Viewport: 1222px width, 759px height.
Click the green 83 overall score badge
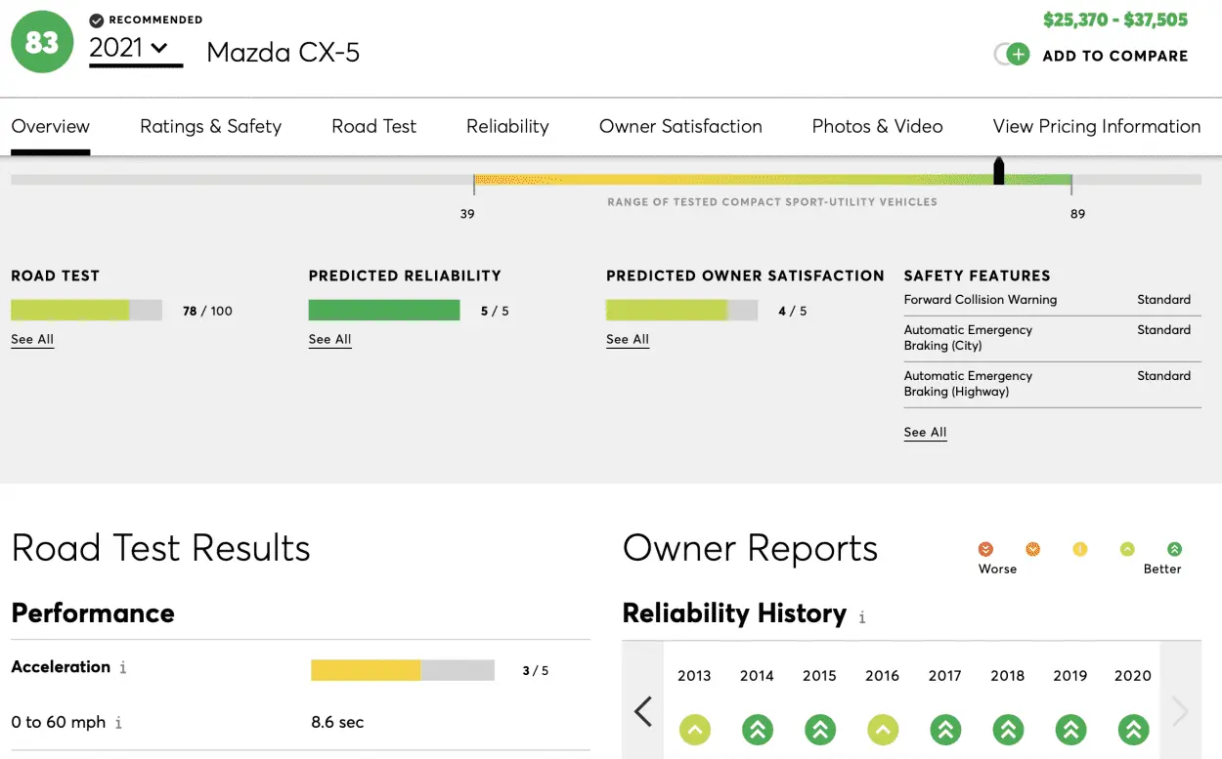[42, 42]
